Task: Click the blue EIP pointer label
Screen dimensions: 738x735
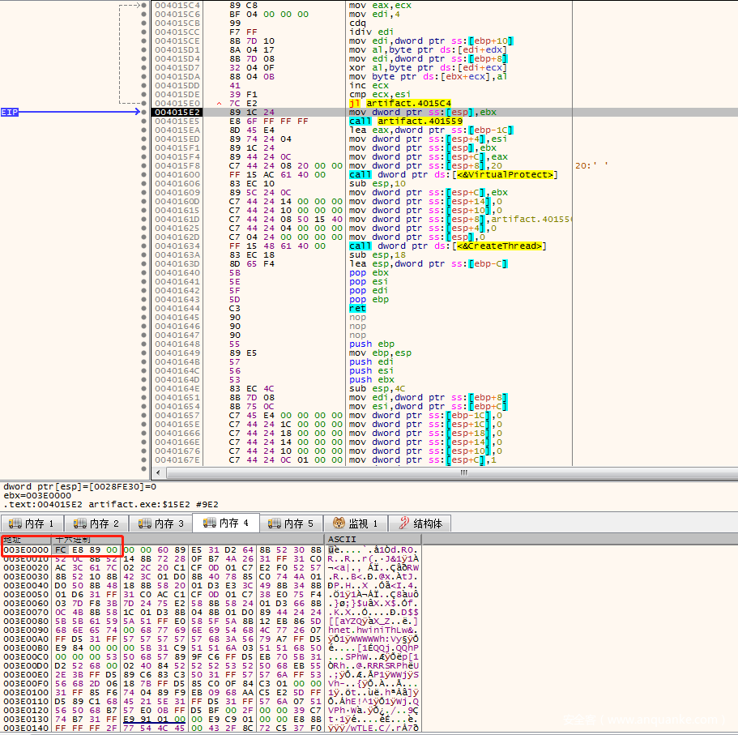Action: point(10,112)
